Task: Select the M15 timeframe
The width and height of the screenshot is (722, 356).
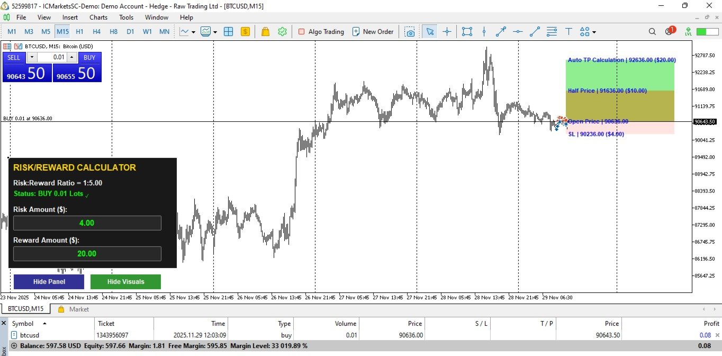Action: (x=62, y=32)
